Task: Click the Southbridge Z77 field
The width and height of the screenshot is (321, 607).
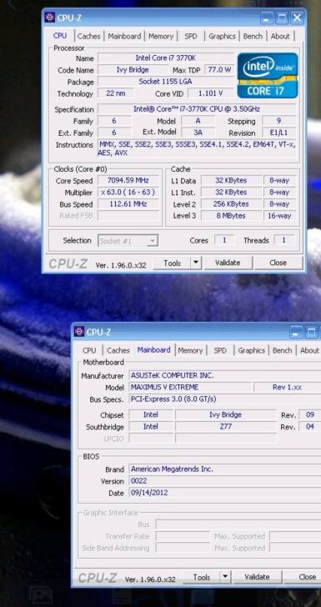Action: [226, 427]
